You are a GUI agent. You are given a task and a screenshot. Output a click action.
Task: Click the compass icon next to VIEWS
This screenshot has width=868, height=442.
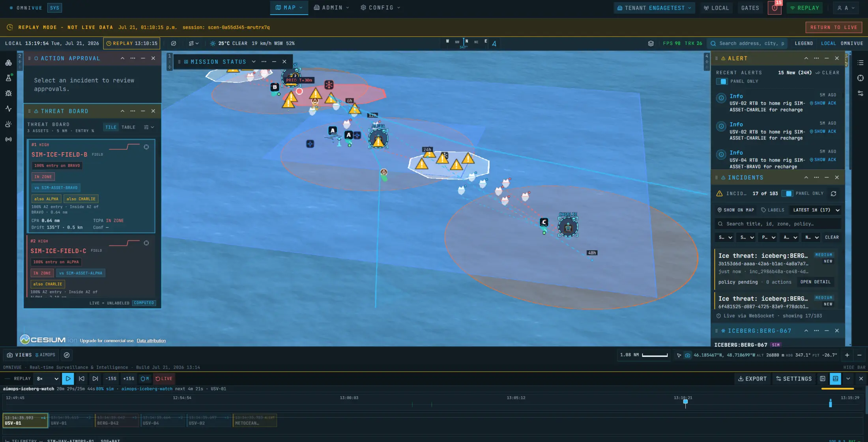[67, 355]
